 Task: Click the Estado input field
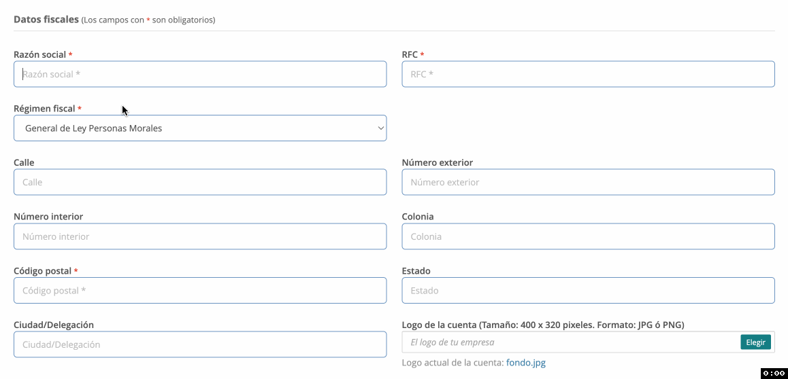pyautogui.click(x=588, y=291)
